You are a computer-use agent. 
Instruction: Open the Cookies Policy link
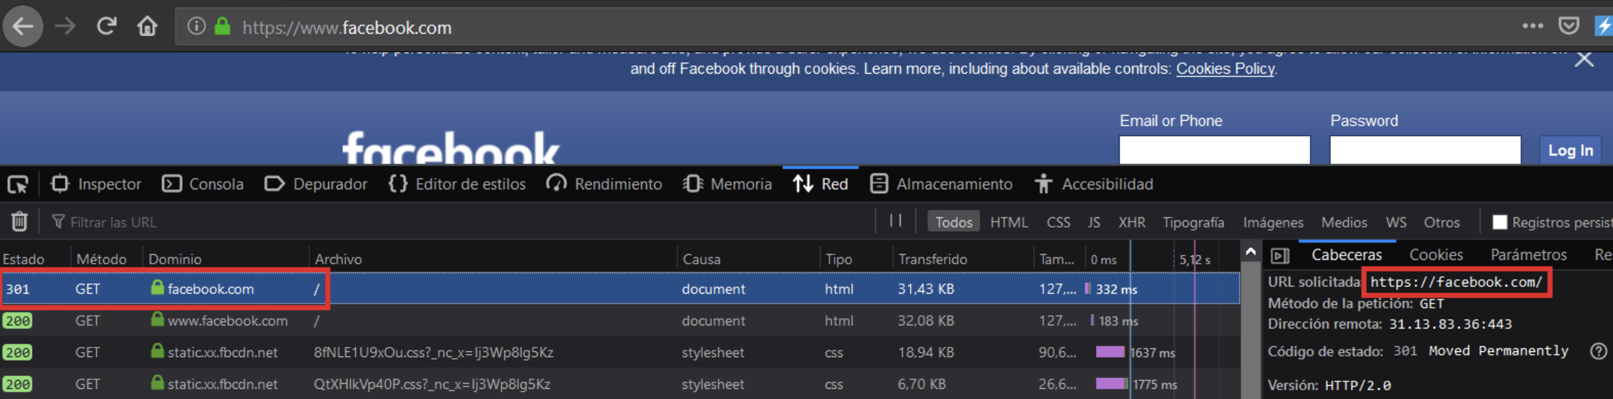pyautogui.click(x=1225, y=69)
